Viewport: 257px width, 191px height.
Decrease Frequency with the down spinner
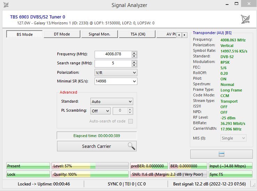134,56
